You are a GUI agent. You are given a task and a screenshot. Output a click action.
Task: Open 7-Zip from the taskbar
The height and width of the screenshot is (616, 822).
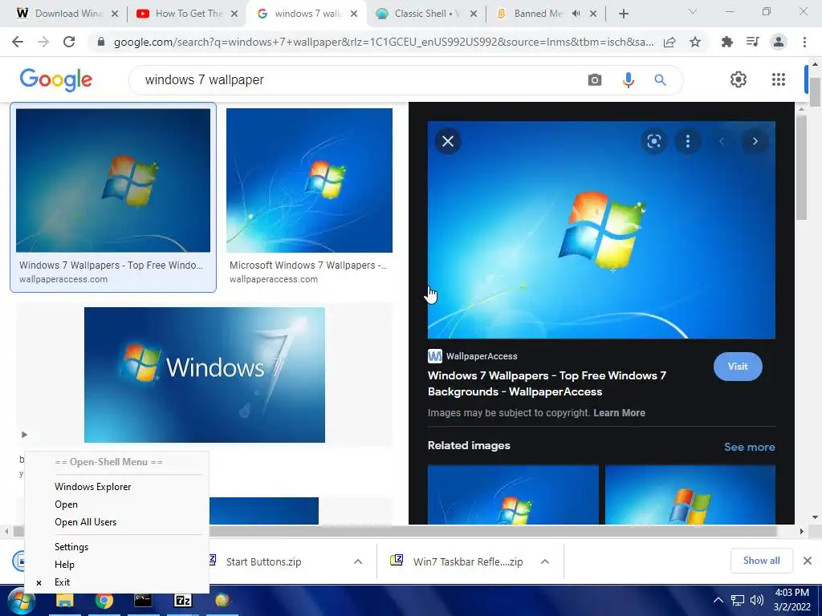click(x=182, y=600)
